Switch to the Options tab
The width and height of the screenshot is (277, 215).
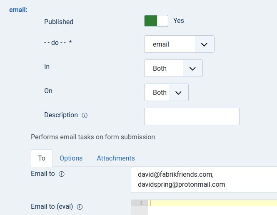(71, 158)
